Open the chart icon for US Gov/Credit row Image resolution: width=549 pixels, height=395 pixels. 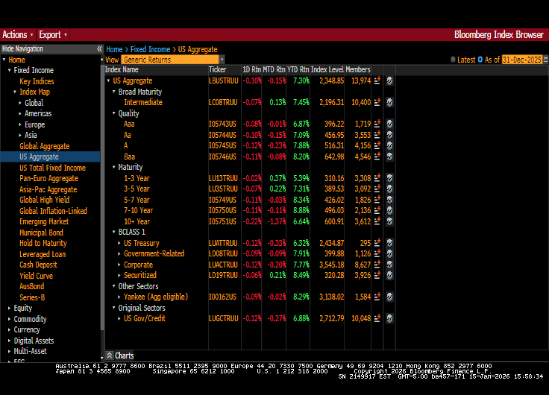click(389, 319)
